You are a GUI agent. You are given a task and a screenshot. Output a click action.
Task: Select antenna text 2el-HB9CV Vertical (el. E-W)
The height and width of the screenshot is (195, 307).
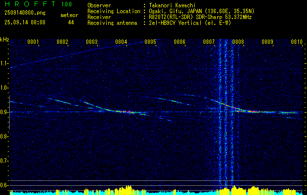tap(190, 23)
